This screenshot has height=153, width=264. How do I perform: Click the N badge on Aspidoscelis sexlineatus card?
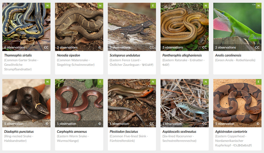[x=206, y=82]
